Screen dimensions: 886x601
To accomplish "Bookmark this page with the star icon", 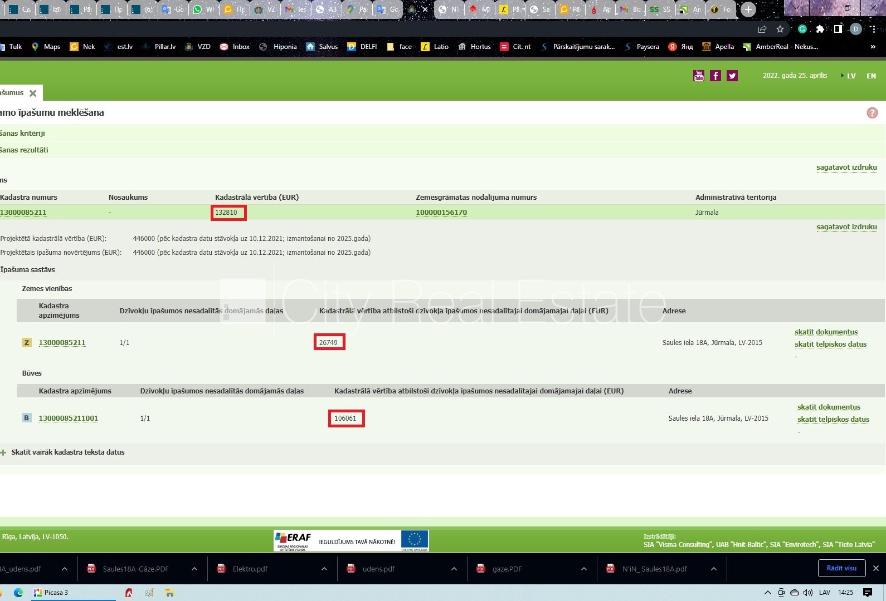I will [780, 29].
